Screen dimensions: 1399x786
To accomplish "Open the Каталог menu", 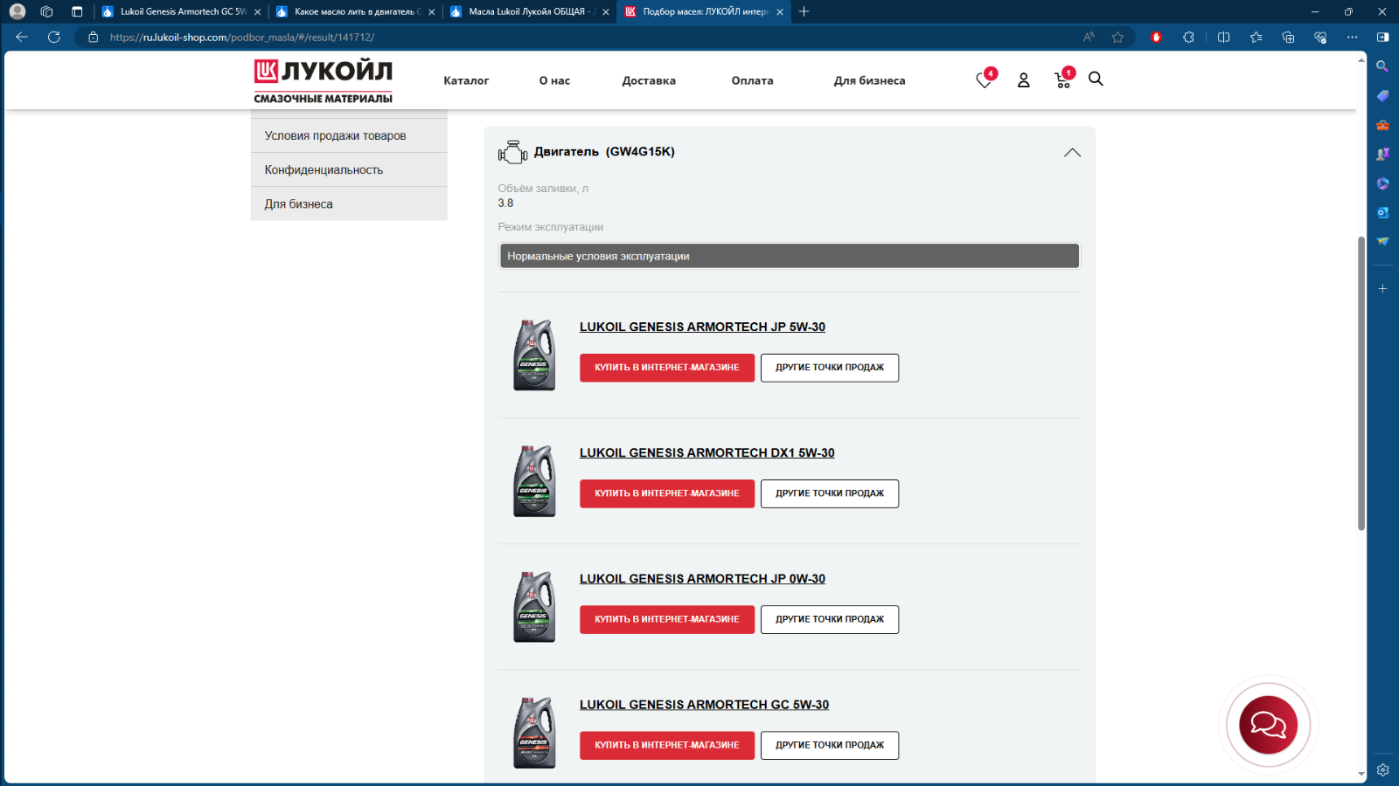I will (466, 80).
